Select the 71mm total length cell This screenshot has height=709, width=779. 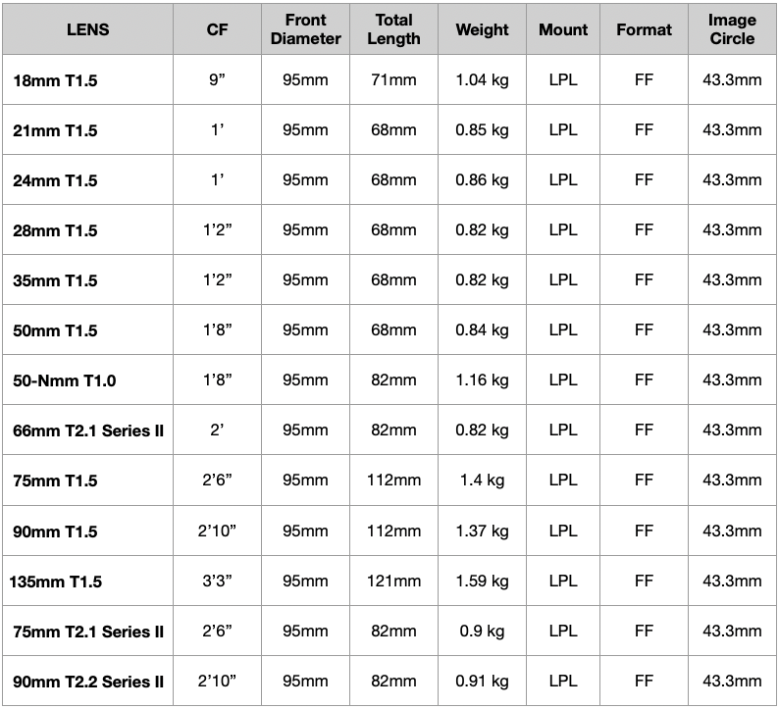[x=394, y=80]
